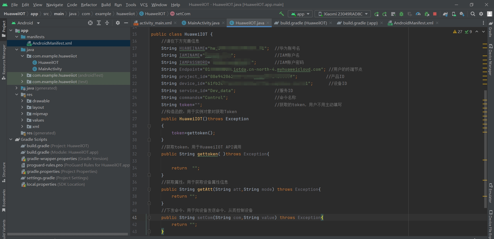Open the Device Manager toolbar icon
This screenshot has width=494, height=239.
(x=454, y=14)
